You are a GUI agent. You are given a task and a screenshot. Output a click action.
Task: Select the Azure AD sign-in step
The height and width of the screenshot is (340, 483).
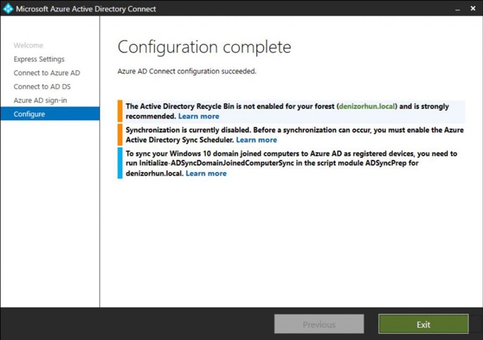click(40, 101)
